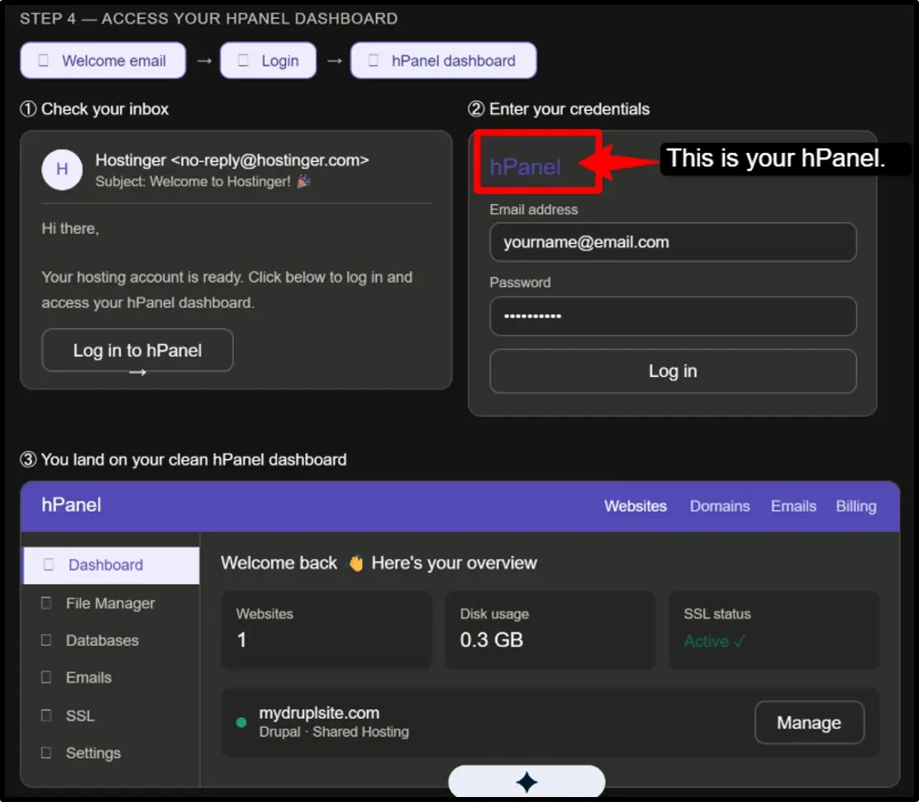Click the Password input field
The width and height of the screenshot is (919, 802).
pyautogui.click(x=673, y=316)
